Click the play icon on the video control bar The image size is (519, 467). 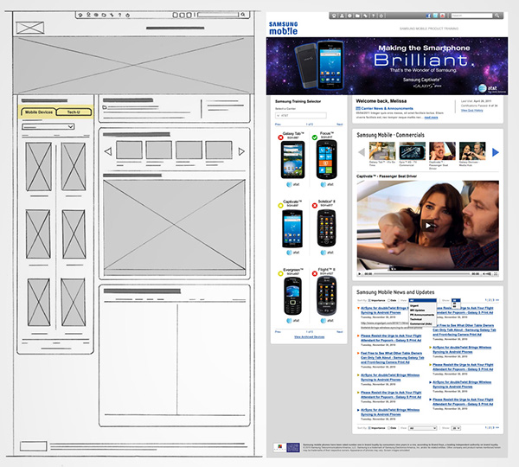(360, 274)
